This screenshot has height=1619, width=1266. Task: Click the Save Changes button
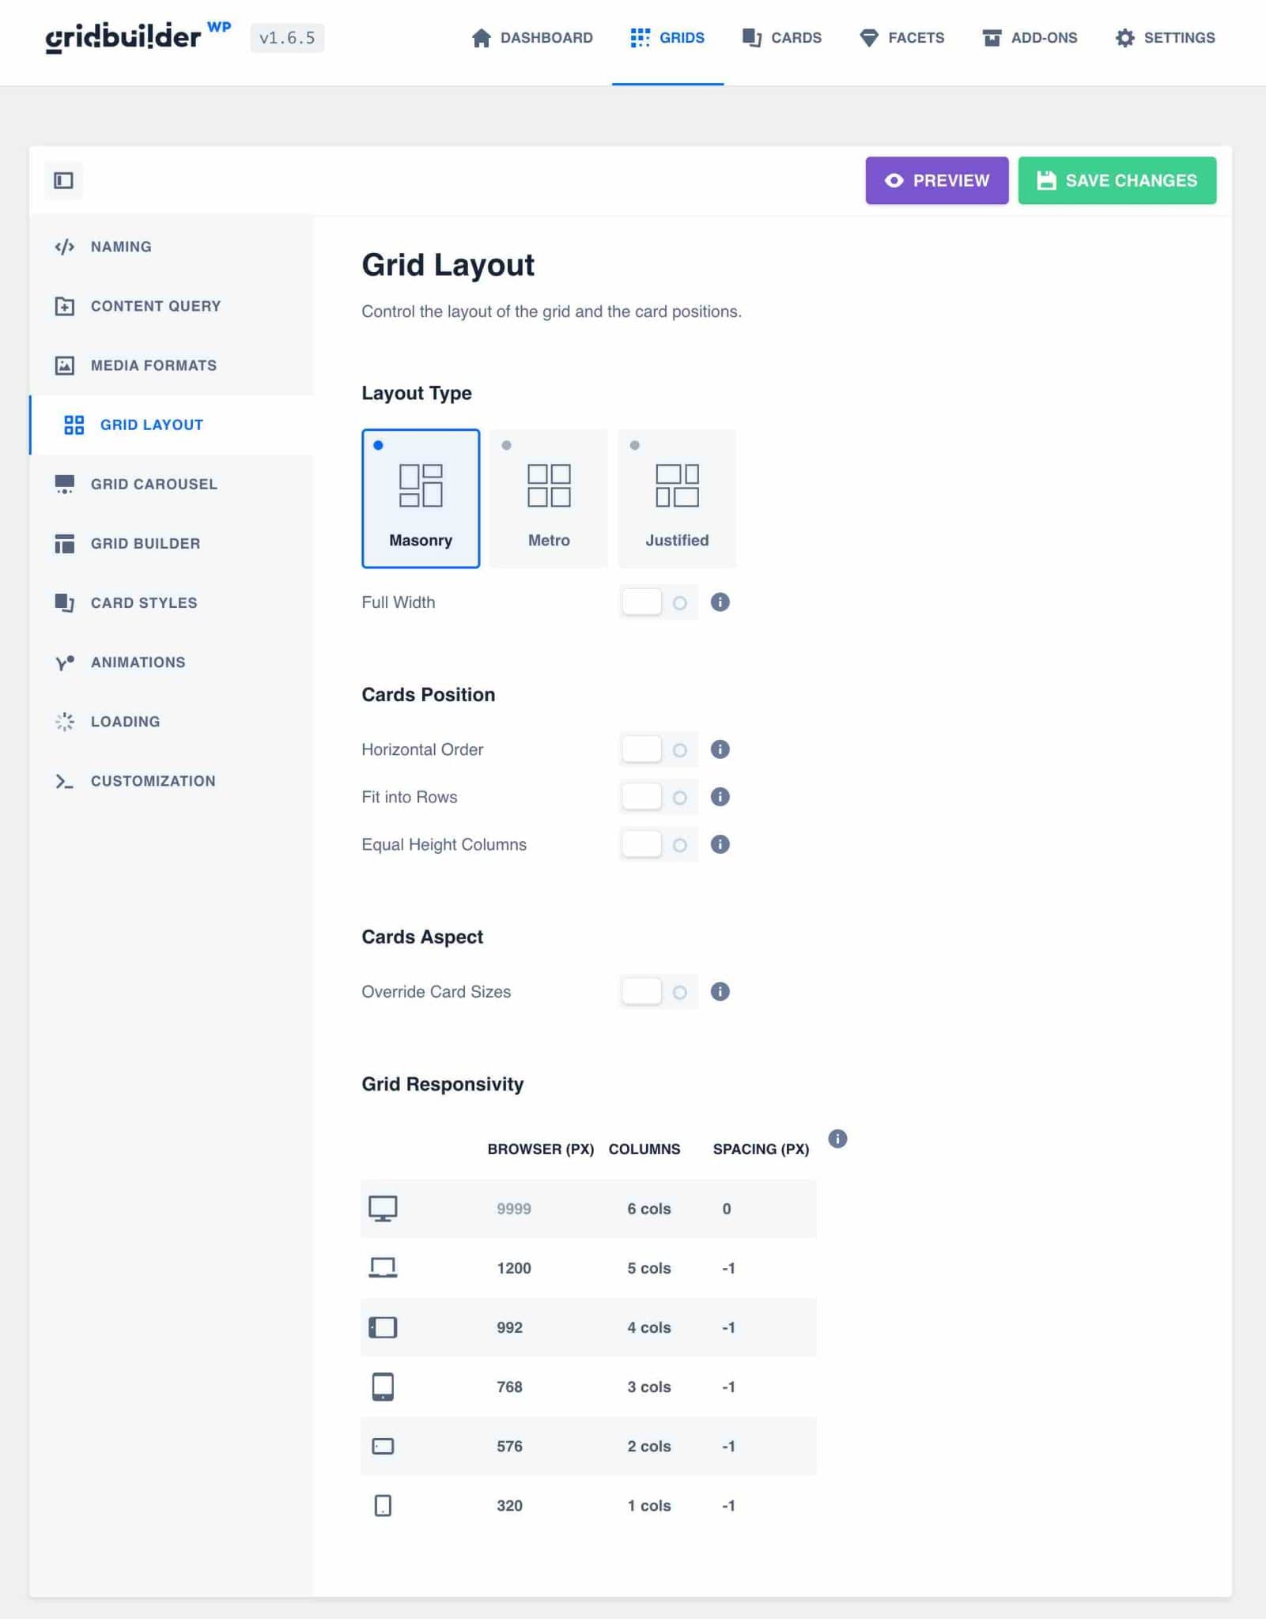(1117, 180)
